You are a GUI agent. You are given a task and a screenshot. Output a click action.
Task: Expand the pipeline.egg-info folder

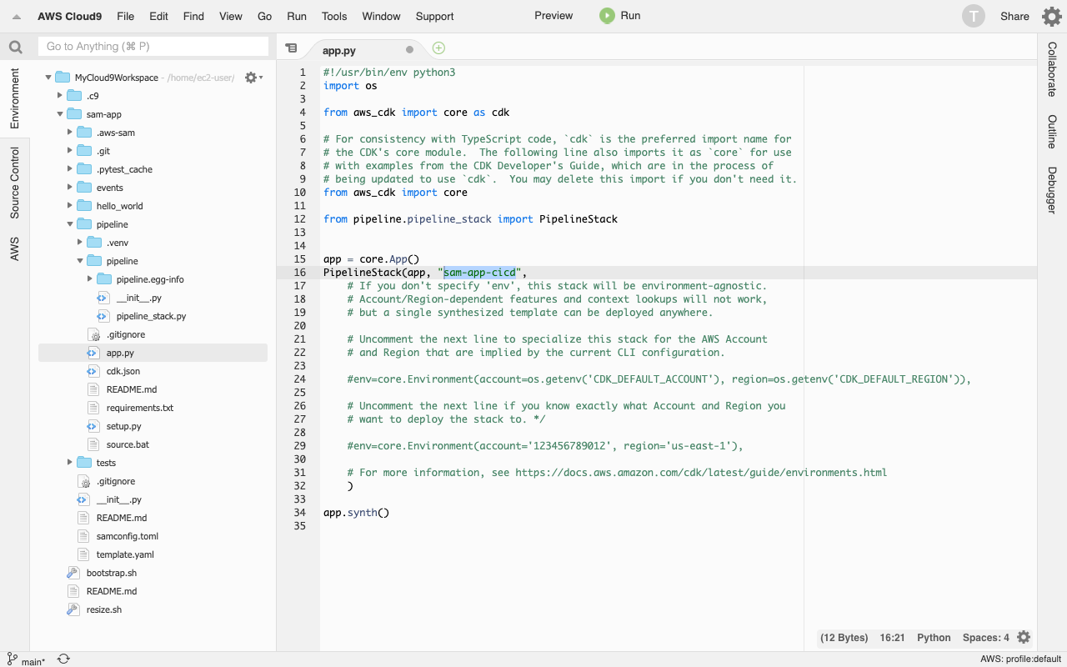coord(90,279)
